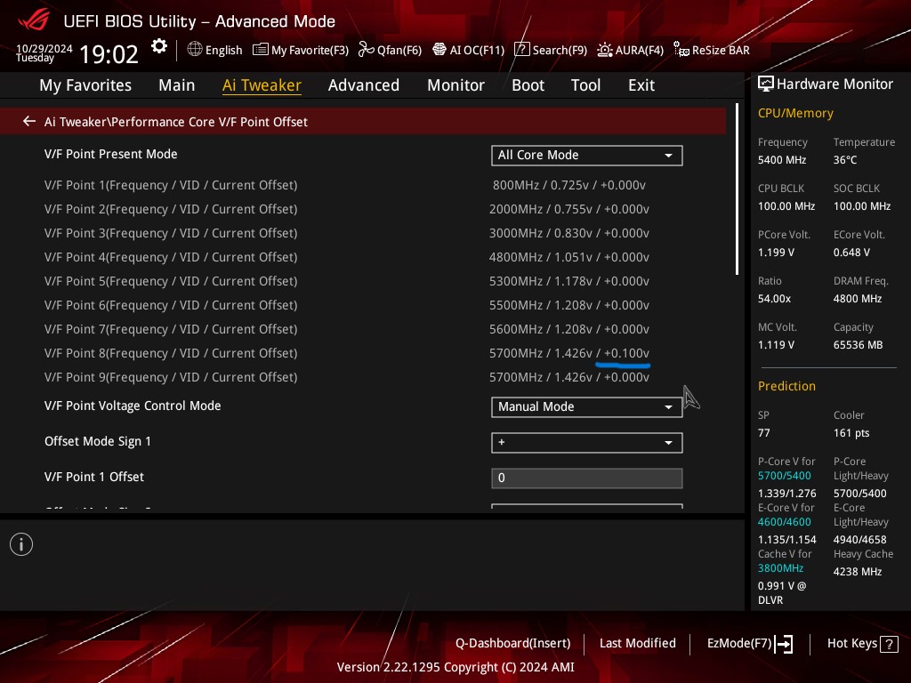This screenshot has width=911, height=683.
Task: Click the vertical scrollbar of settings list
Action: (738, 189)
